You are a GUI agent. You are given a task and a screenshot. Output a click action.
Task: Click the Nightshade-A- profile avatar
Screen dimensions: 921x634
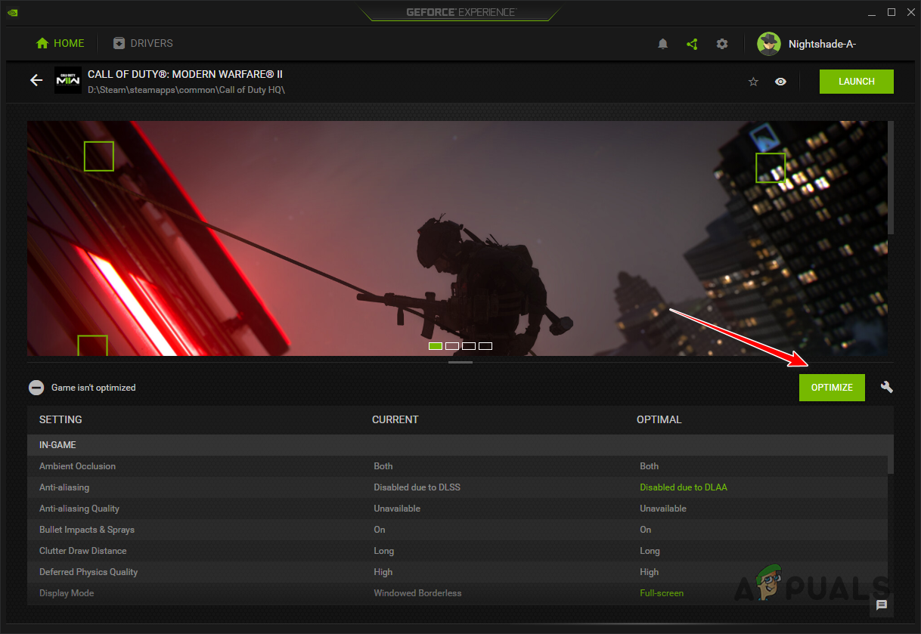[768, 44]
